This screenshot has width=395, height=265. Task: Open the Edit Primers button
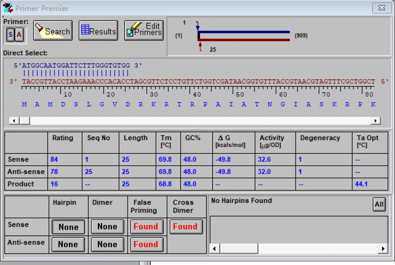pos(144,31)
